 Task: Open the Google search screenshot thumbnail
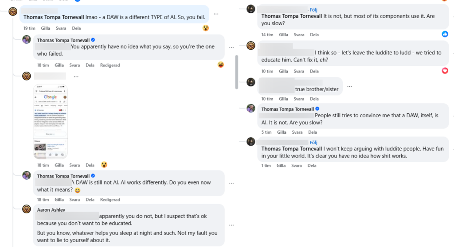pos(51,121)
